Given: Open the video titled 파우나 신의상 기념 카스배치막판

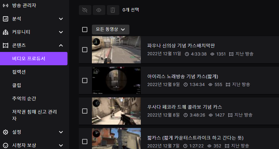Looking at the screenshot, I should click(x=181, y=45).
